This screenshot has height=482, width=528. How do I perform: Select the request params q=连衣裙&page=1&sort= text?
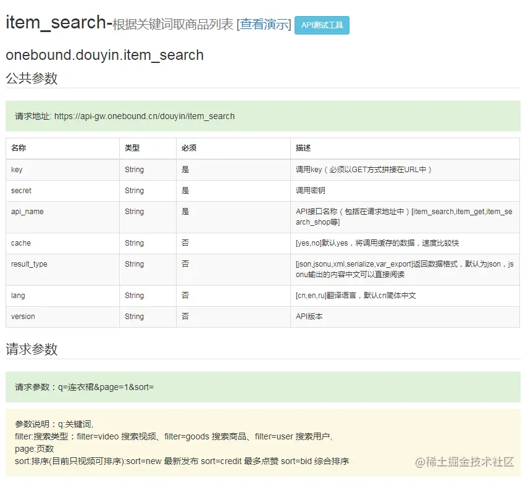coord(106,387)
